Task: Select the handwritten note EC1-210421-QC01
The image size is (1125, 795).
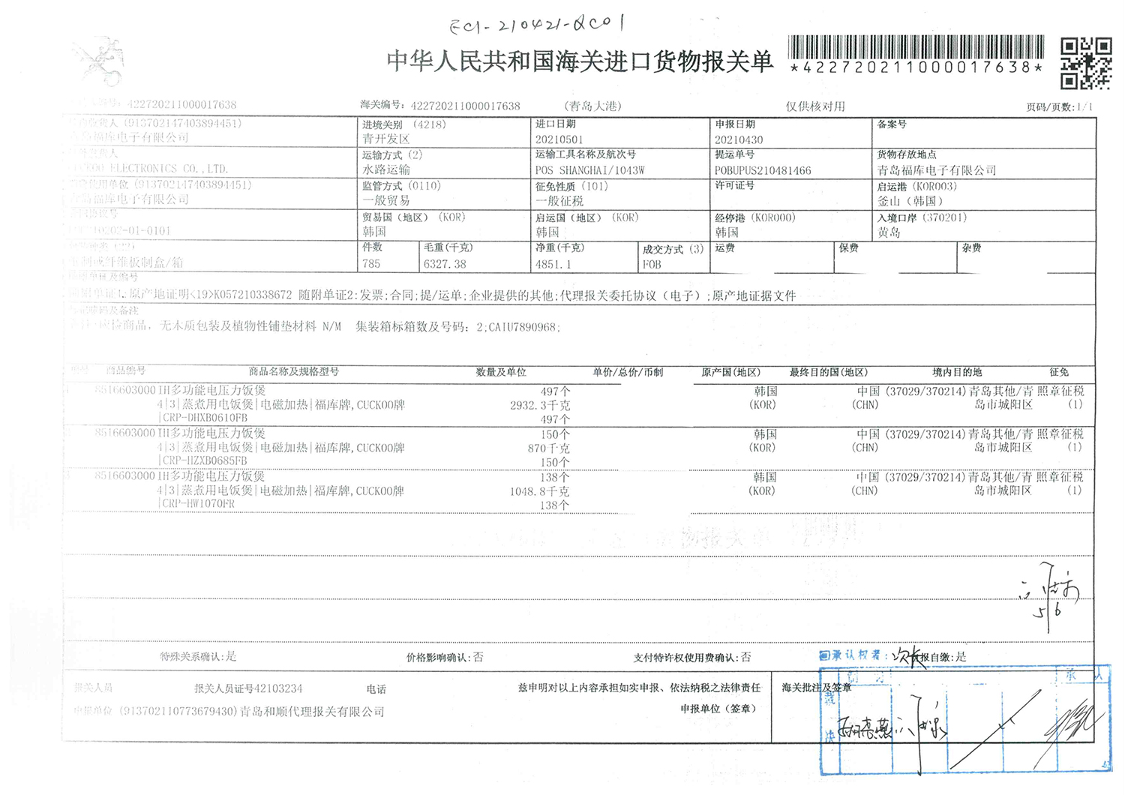Action: tap(537, 25)
